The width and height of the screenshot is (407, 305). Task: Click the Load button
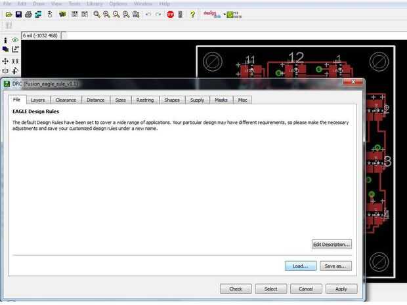coord(301,266)
